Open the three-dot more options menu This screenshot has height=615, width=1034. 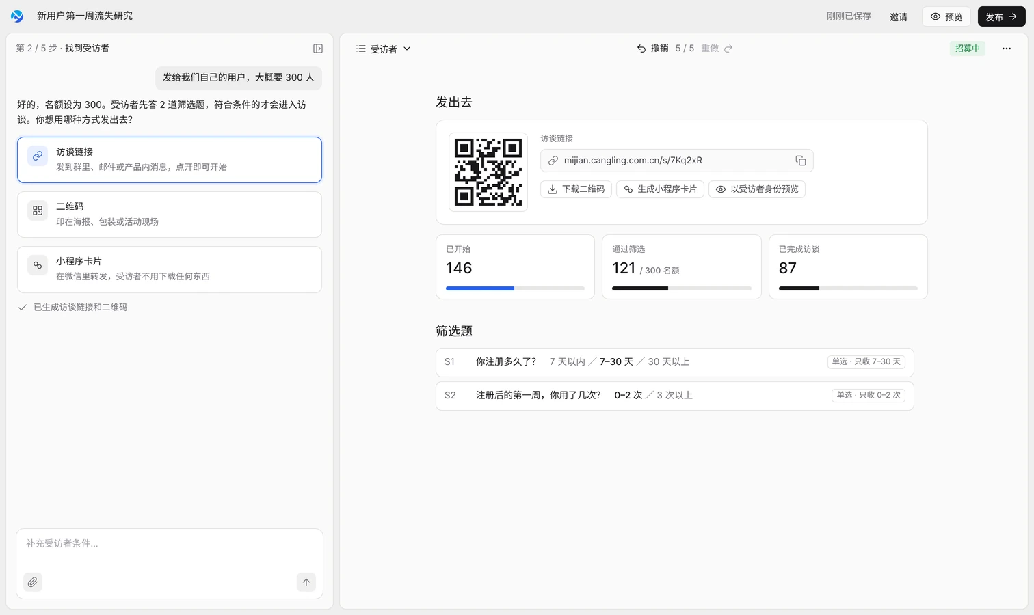[1007, 49]
